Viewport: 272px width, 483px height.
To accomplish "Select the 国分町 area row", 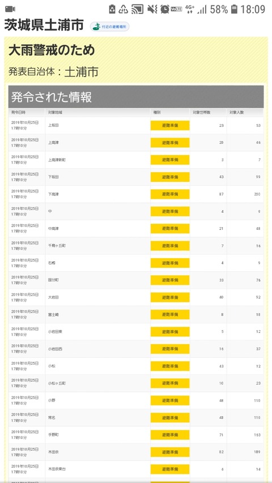I will pos(136,280).
